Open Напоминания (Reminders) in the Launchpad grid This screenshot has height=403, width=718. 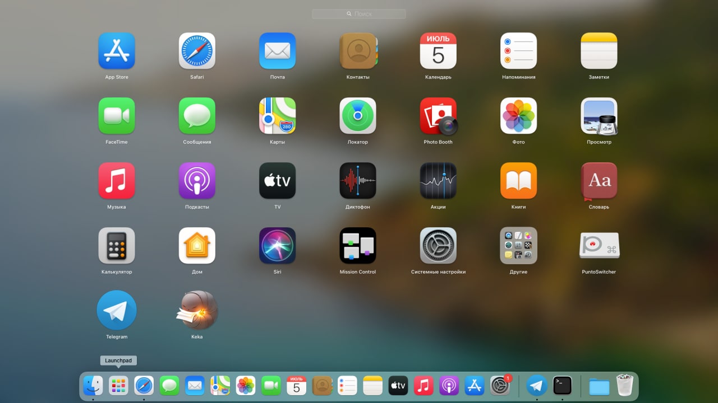click(x=518, y=50)
